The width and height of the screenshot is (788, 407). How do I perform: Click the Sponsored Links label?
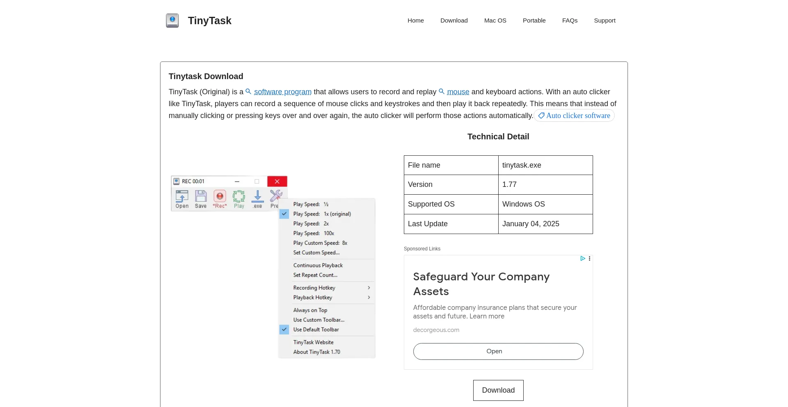pos(422,249)
